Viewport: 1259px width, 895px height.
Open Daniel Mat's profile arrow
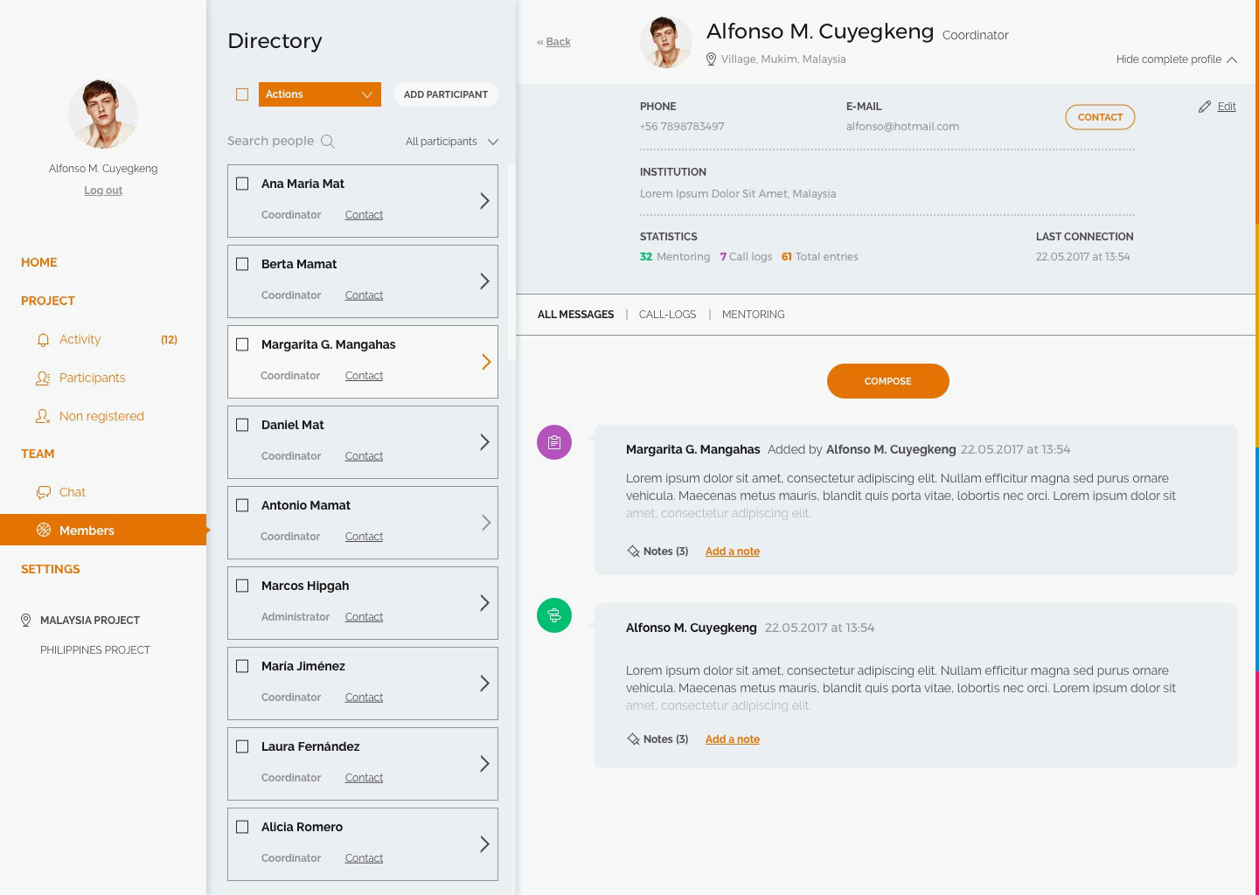(x=484, y=442)
